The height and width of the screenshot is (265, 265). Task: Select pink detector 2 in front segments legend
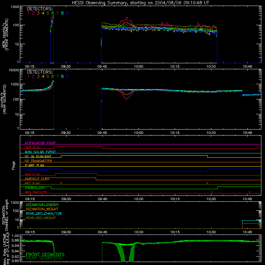pyautogui.click(x=33, y=13)
